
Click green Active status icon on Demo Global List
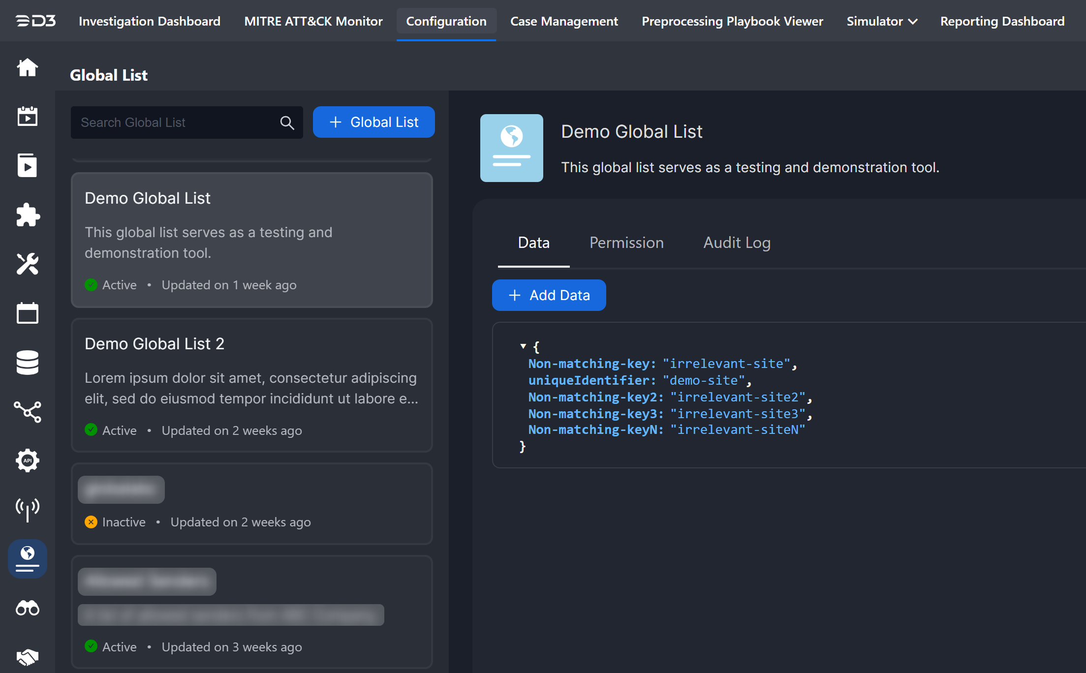pos(91,285)
